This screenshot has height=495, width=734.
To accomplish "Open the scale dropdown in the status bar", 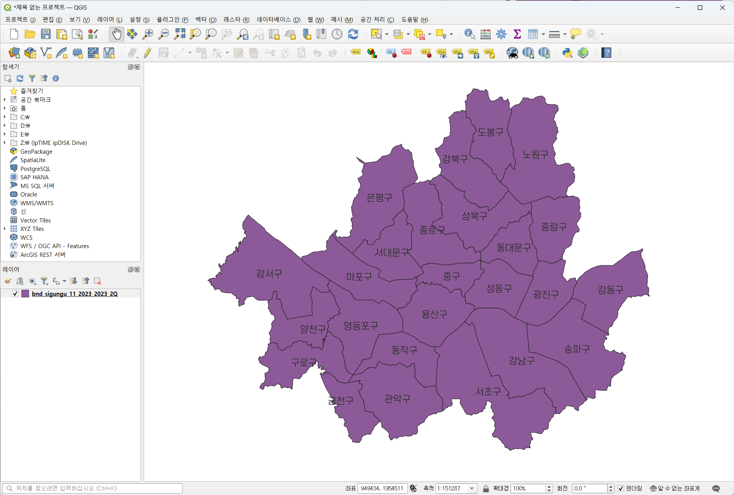I will pyautogui.click(x=472, y=489).
